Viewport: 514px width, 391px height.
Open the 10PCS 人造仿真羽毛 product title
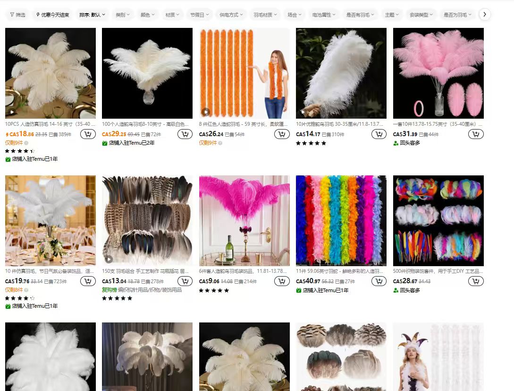pos(50,124)
